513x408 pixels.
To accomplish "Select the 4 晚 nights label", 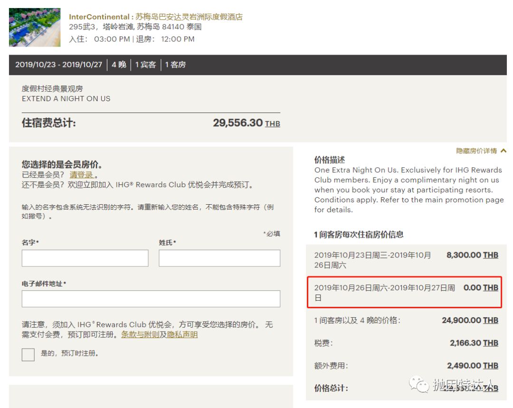I will click(x=119, y=65).
